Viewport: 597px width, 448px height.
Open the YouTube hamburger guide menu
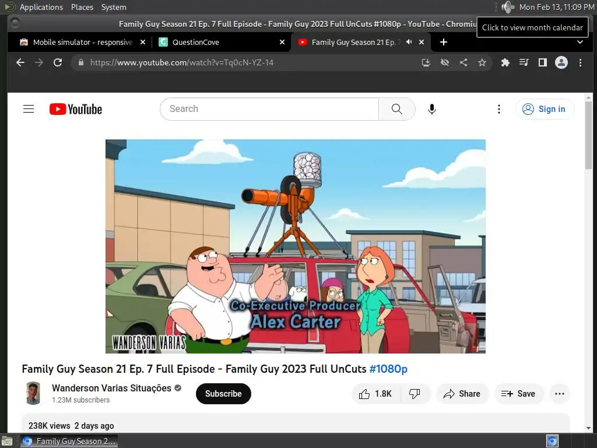pyautogui.click(x=29, y=109)
